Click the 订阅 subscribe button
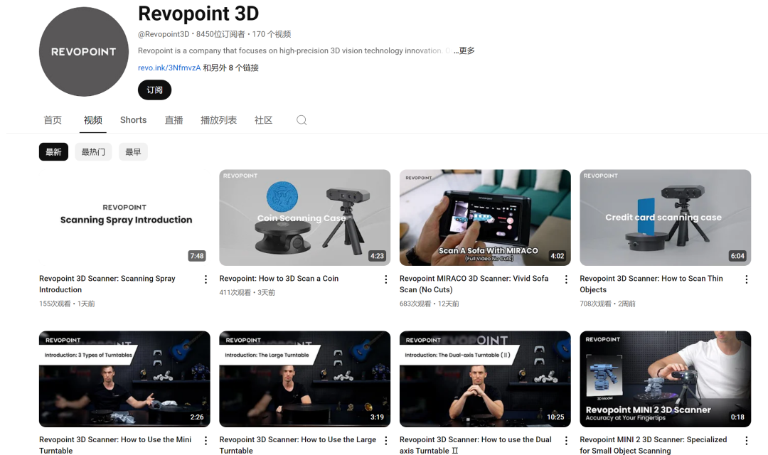This screenshot has width=768, height=455. point(154,90)
